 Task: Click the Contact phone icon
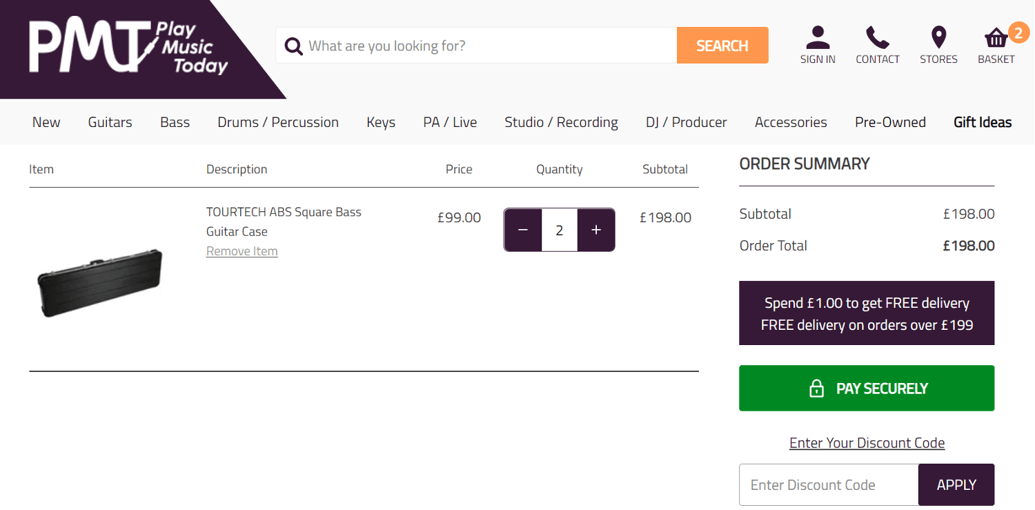point(877,38)
